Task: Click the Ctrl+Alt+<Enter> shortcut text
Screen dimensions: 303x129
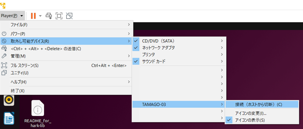Action: [109, 66]
